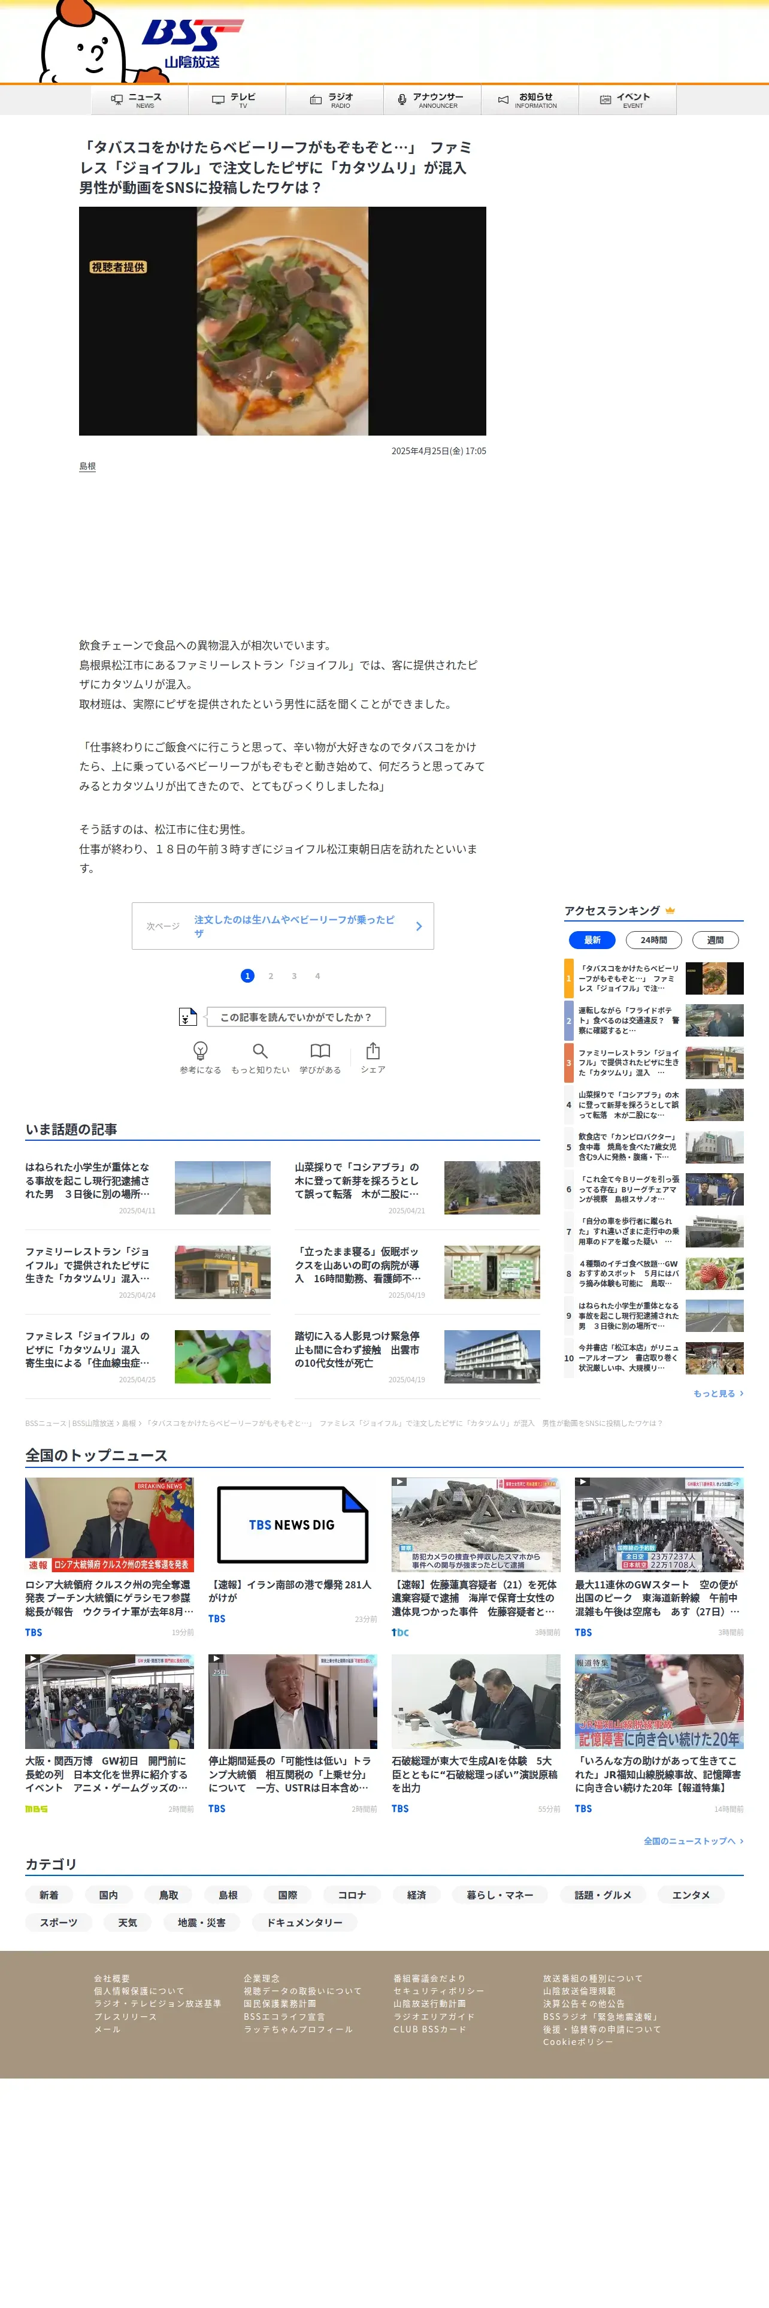Click BSSニュース | BSS山陰放送 breadcrumb
The image size is (769, 2308).
pyautogui.click(x=69, y=1423)
